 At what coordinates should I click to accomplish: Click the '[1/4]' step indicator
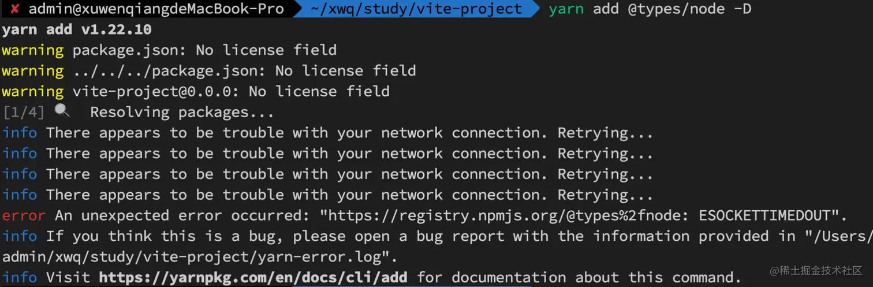coord(24,111)
